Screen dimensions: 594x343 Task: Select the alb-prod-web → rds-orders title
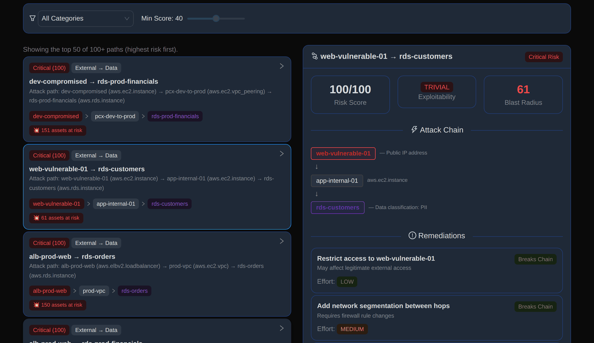pyautogui.click(x=72, y=257)
